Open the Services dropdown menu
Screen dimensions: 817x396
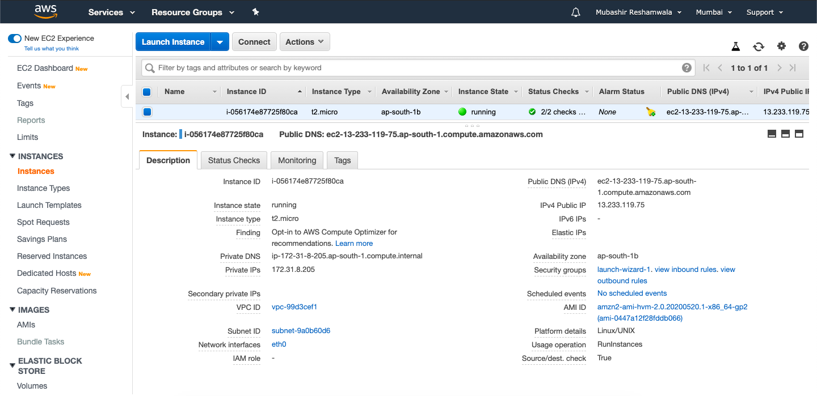[112, 12]
